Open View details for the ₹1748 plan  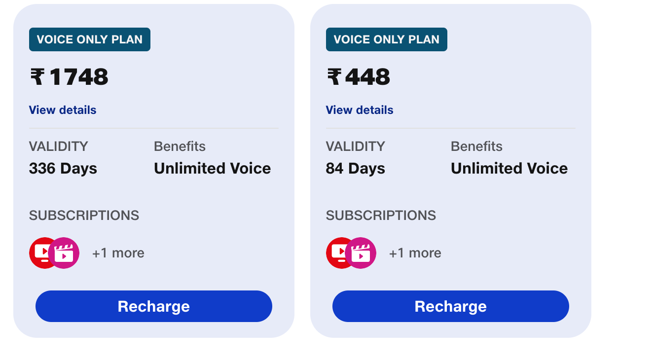(x=63, y=110)
